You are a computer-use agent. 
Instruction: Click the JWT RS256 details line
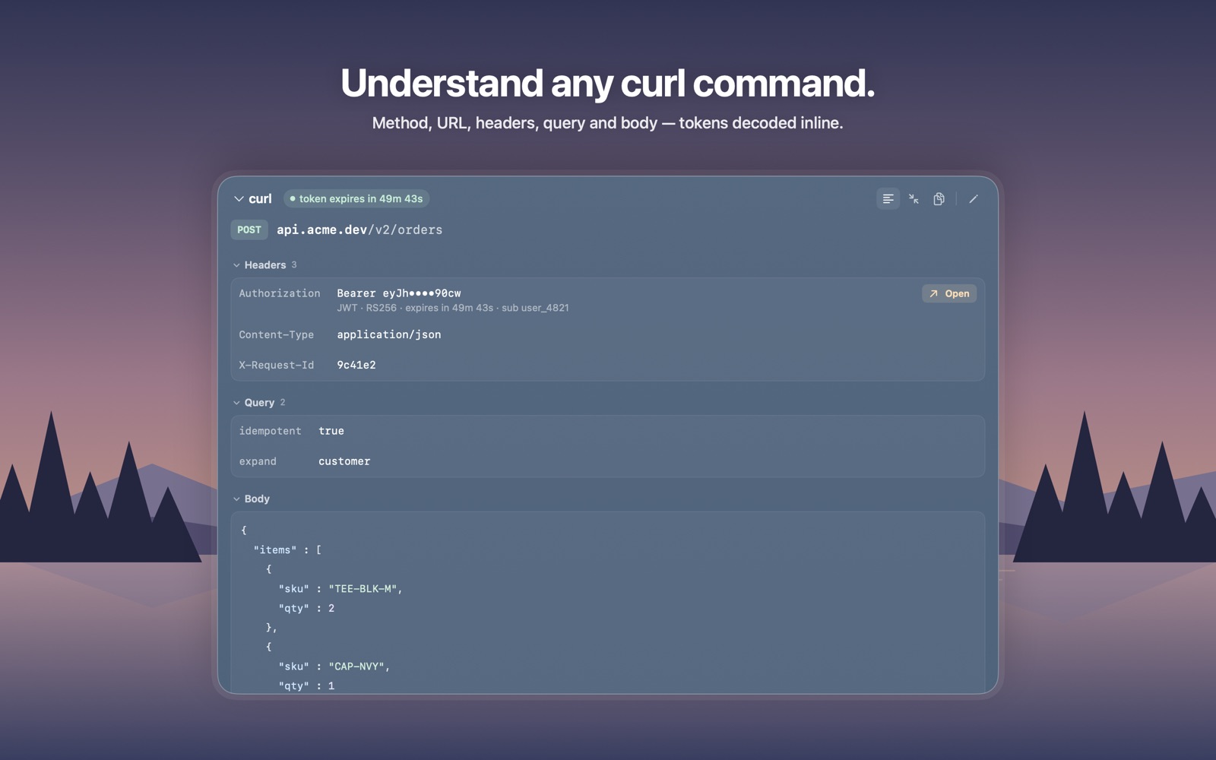coord(453,308)
